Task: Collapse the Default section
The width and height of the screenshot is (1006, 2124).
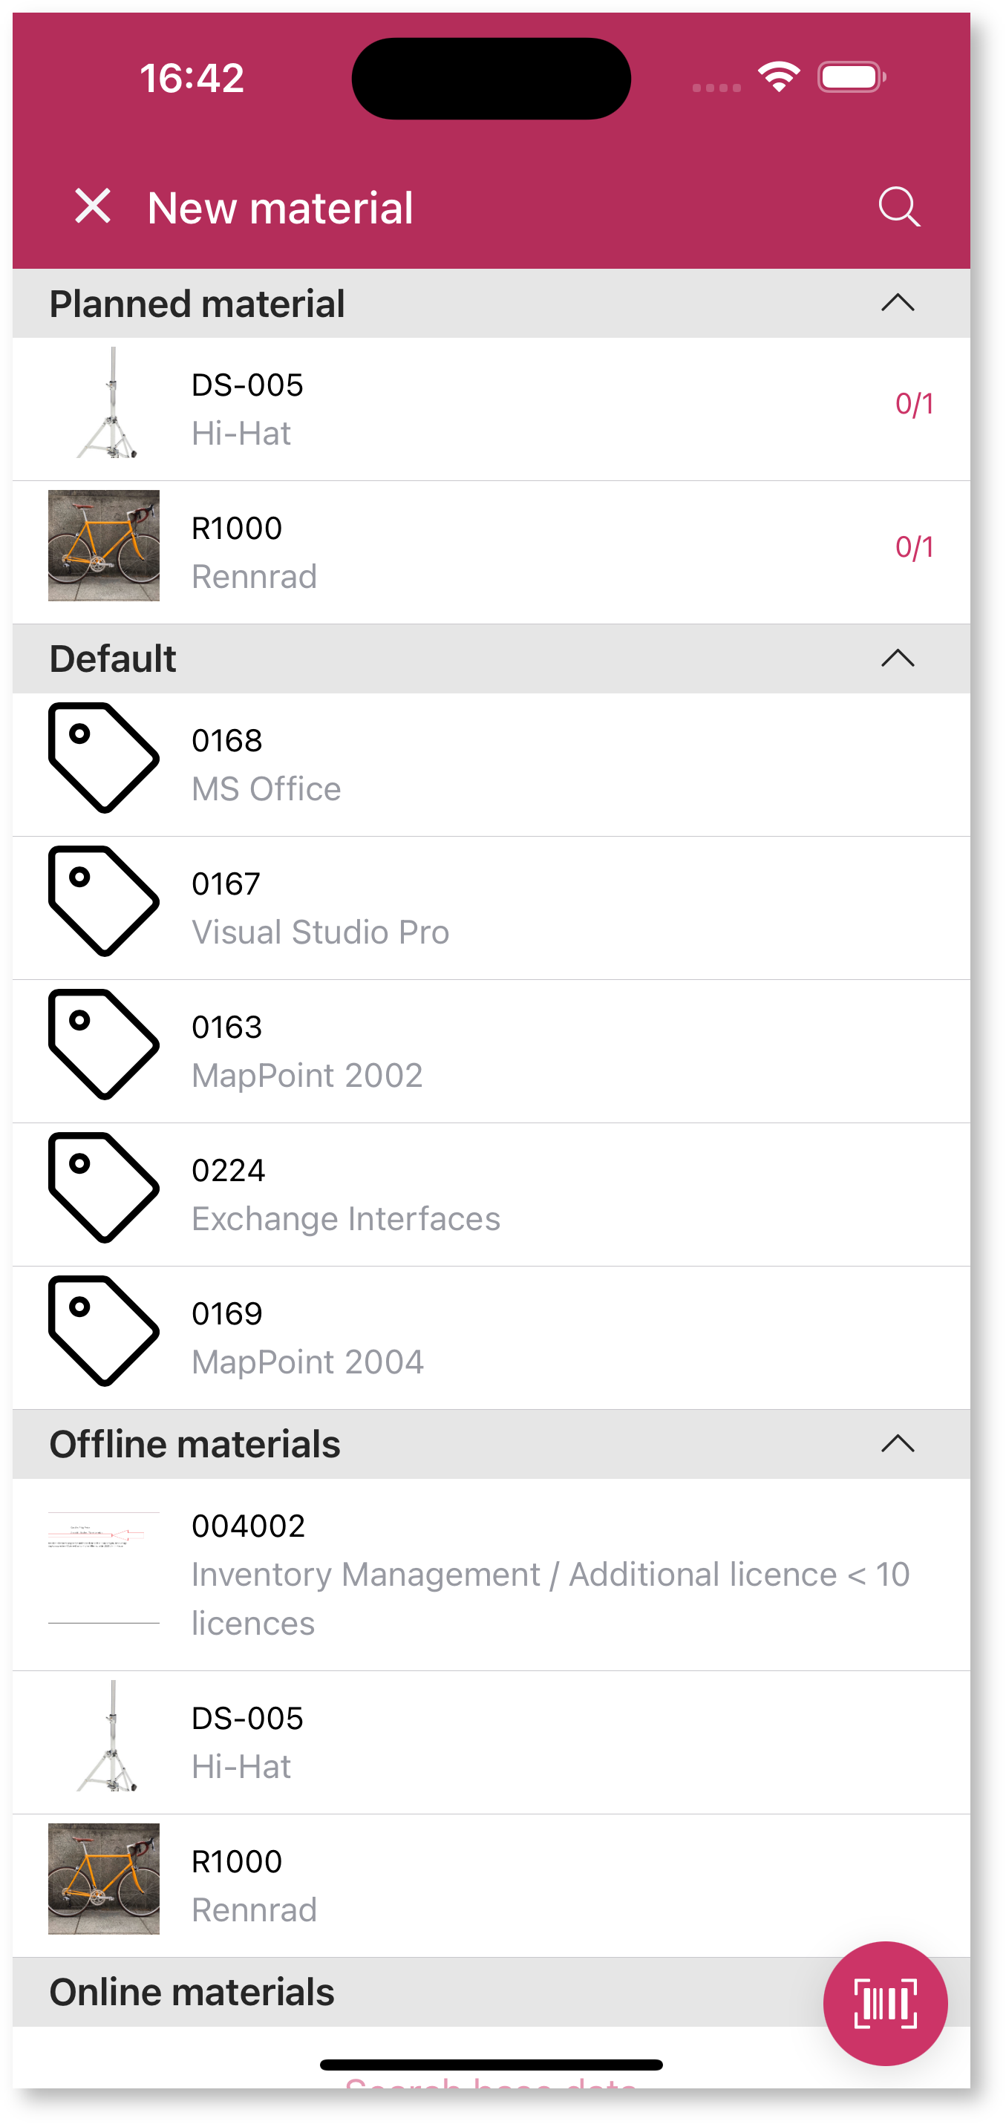Action: tap(897, 658)
